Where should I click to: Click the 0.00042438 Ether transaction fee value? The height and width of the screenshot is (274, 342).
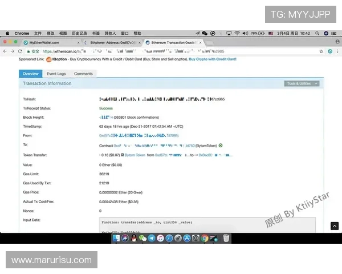pyautogui.click(x=119, y=202)
